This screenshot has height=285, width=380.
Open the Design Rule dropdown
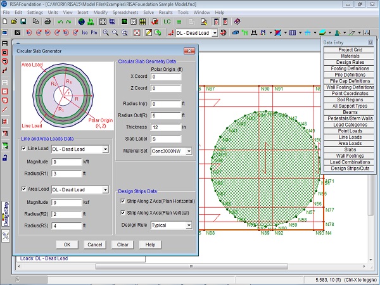[x=189, y=225]
